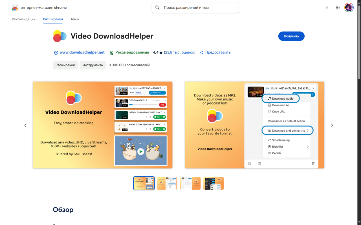Screen dimensions: 361x225
Task: Click the verified badge next to downloadhelper.net
Action: [56, 53]
